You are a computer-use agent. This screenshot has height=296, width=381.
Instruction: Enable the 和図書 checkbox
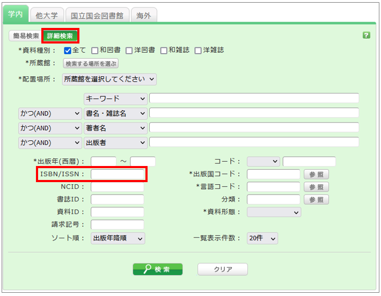(x=94, y=50)
